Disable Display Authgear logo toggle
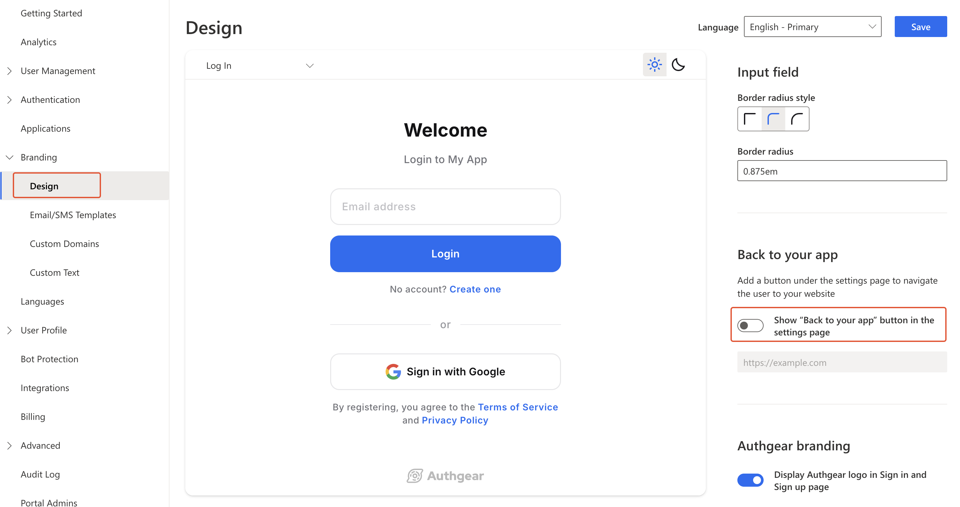Viewport: 960px width, 507px height. [750, 480]
